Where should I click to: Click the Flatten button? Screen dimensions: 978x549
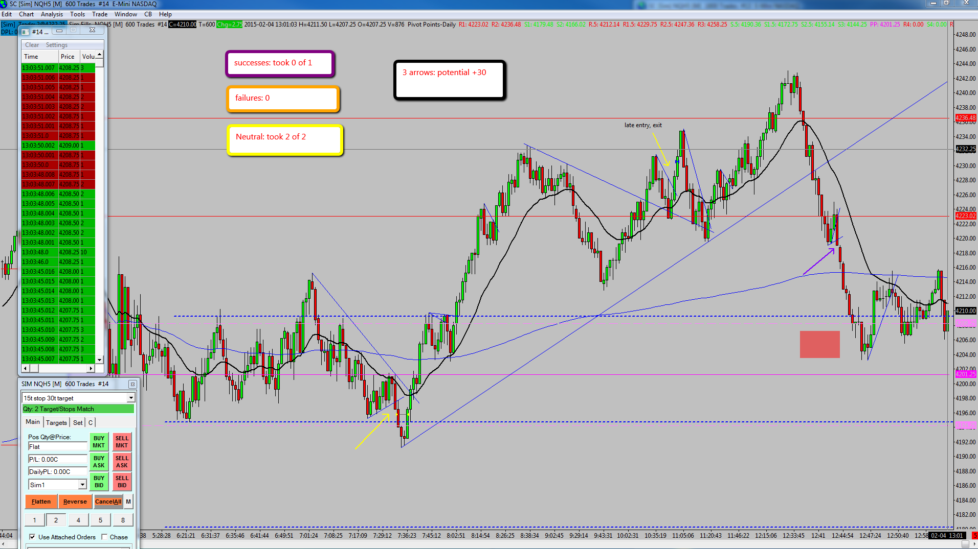click(x=41, y=502)
